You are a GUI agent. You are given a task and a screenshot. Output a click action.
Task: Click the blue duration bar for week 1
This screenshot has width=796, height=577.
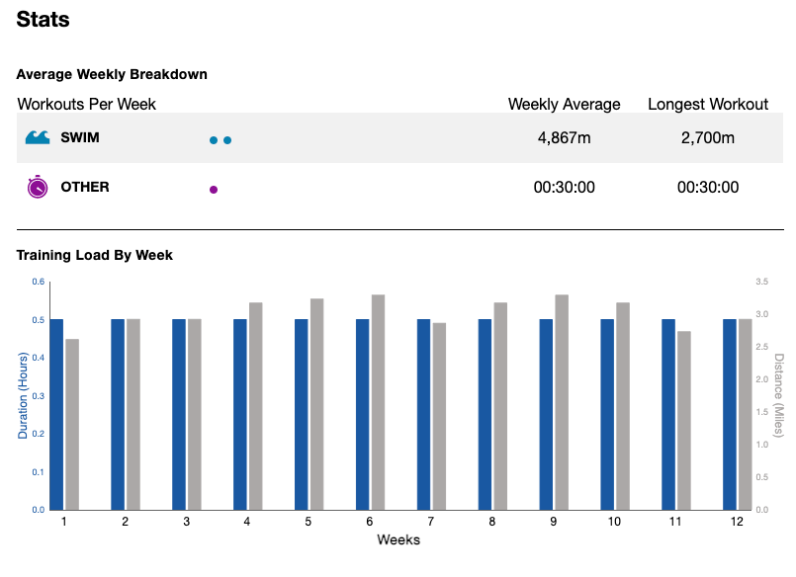click(x=56, y=415)
